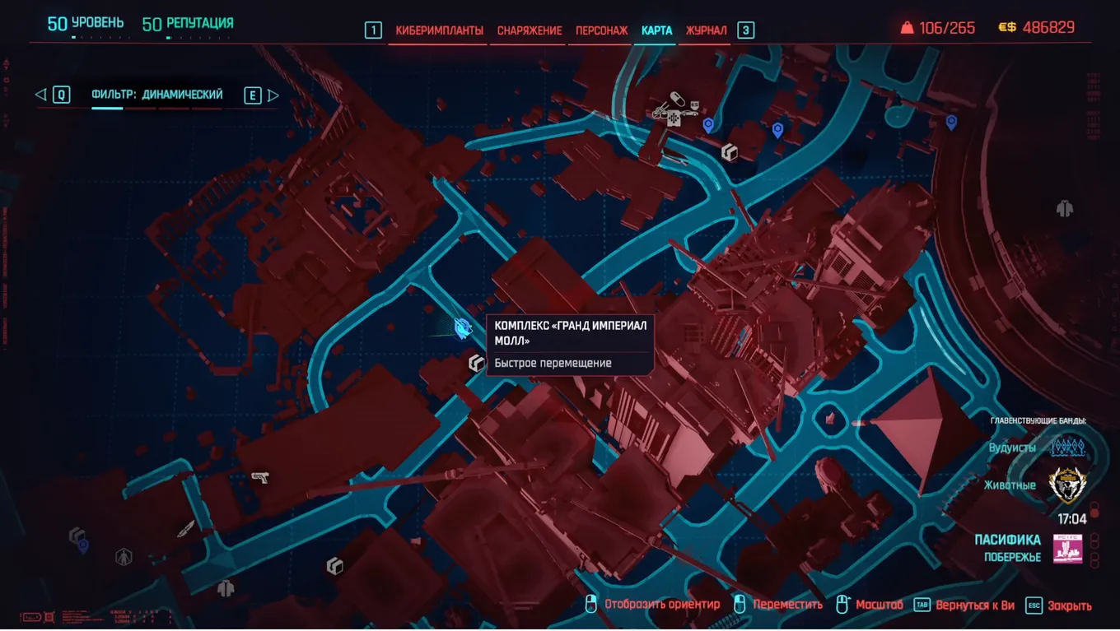Open the Персонаж tab
The image size is (1120, 631).
602,30
